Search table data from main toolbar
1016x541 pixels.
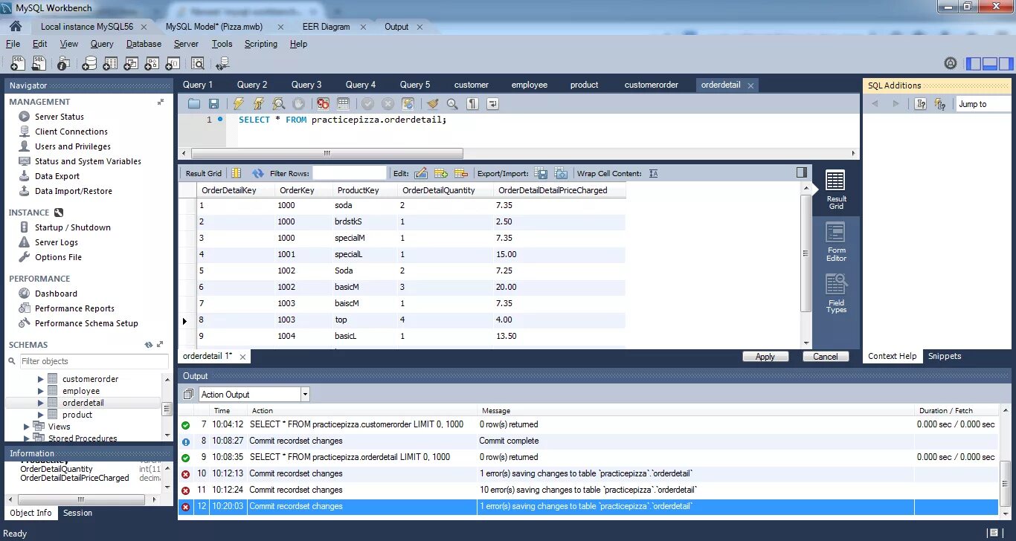197,63
